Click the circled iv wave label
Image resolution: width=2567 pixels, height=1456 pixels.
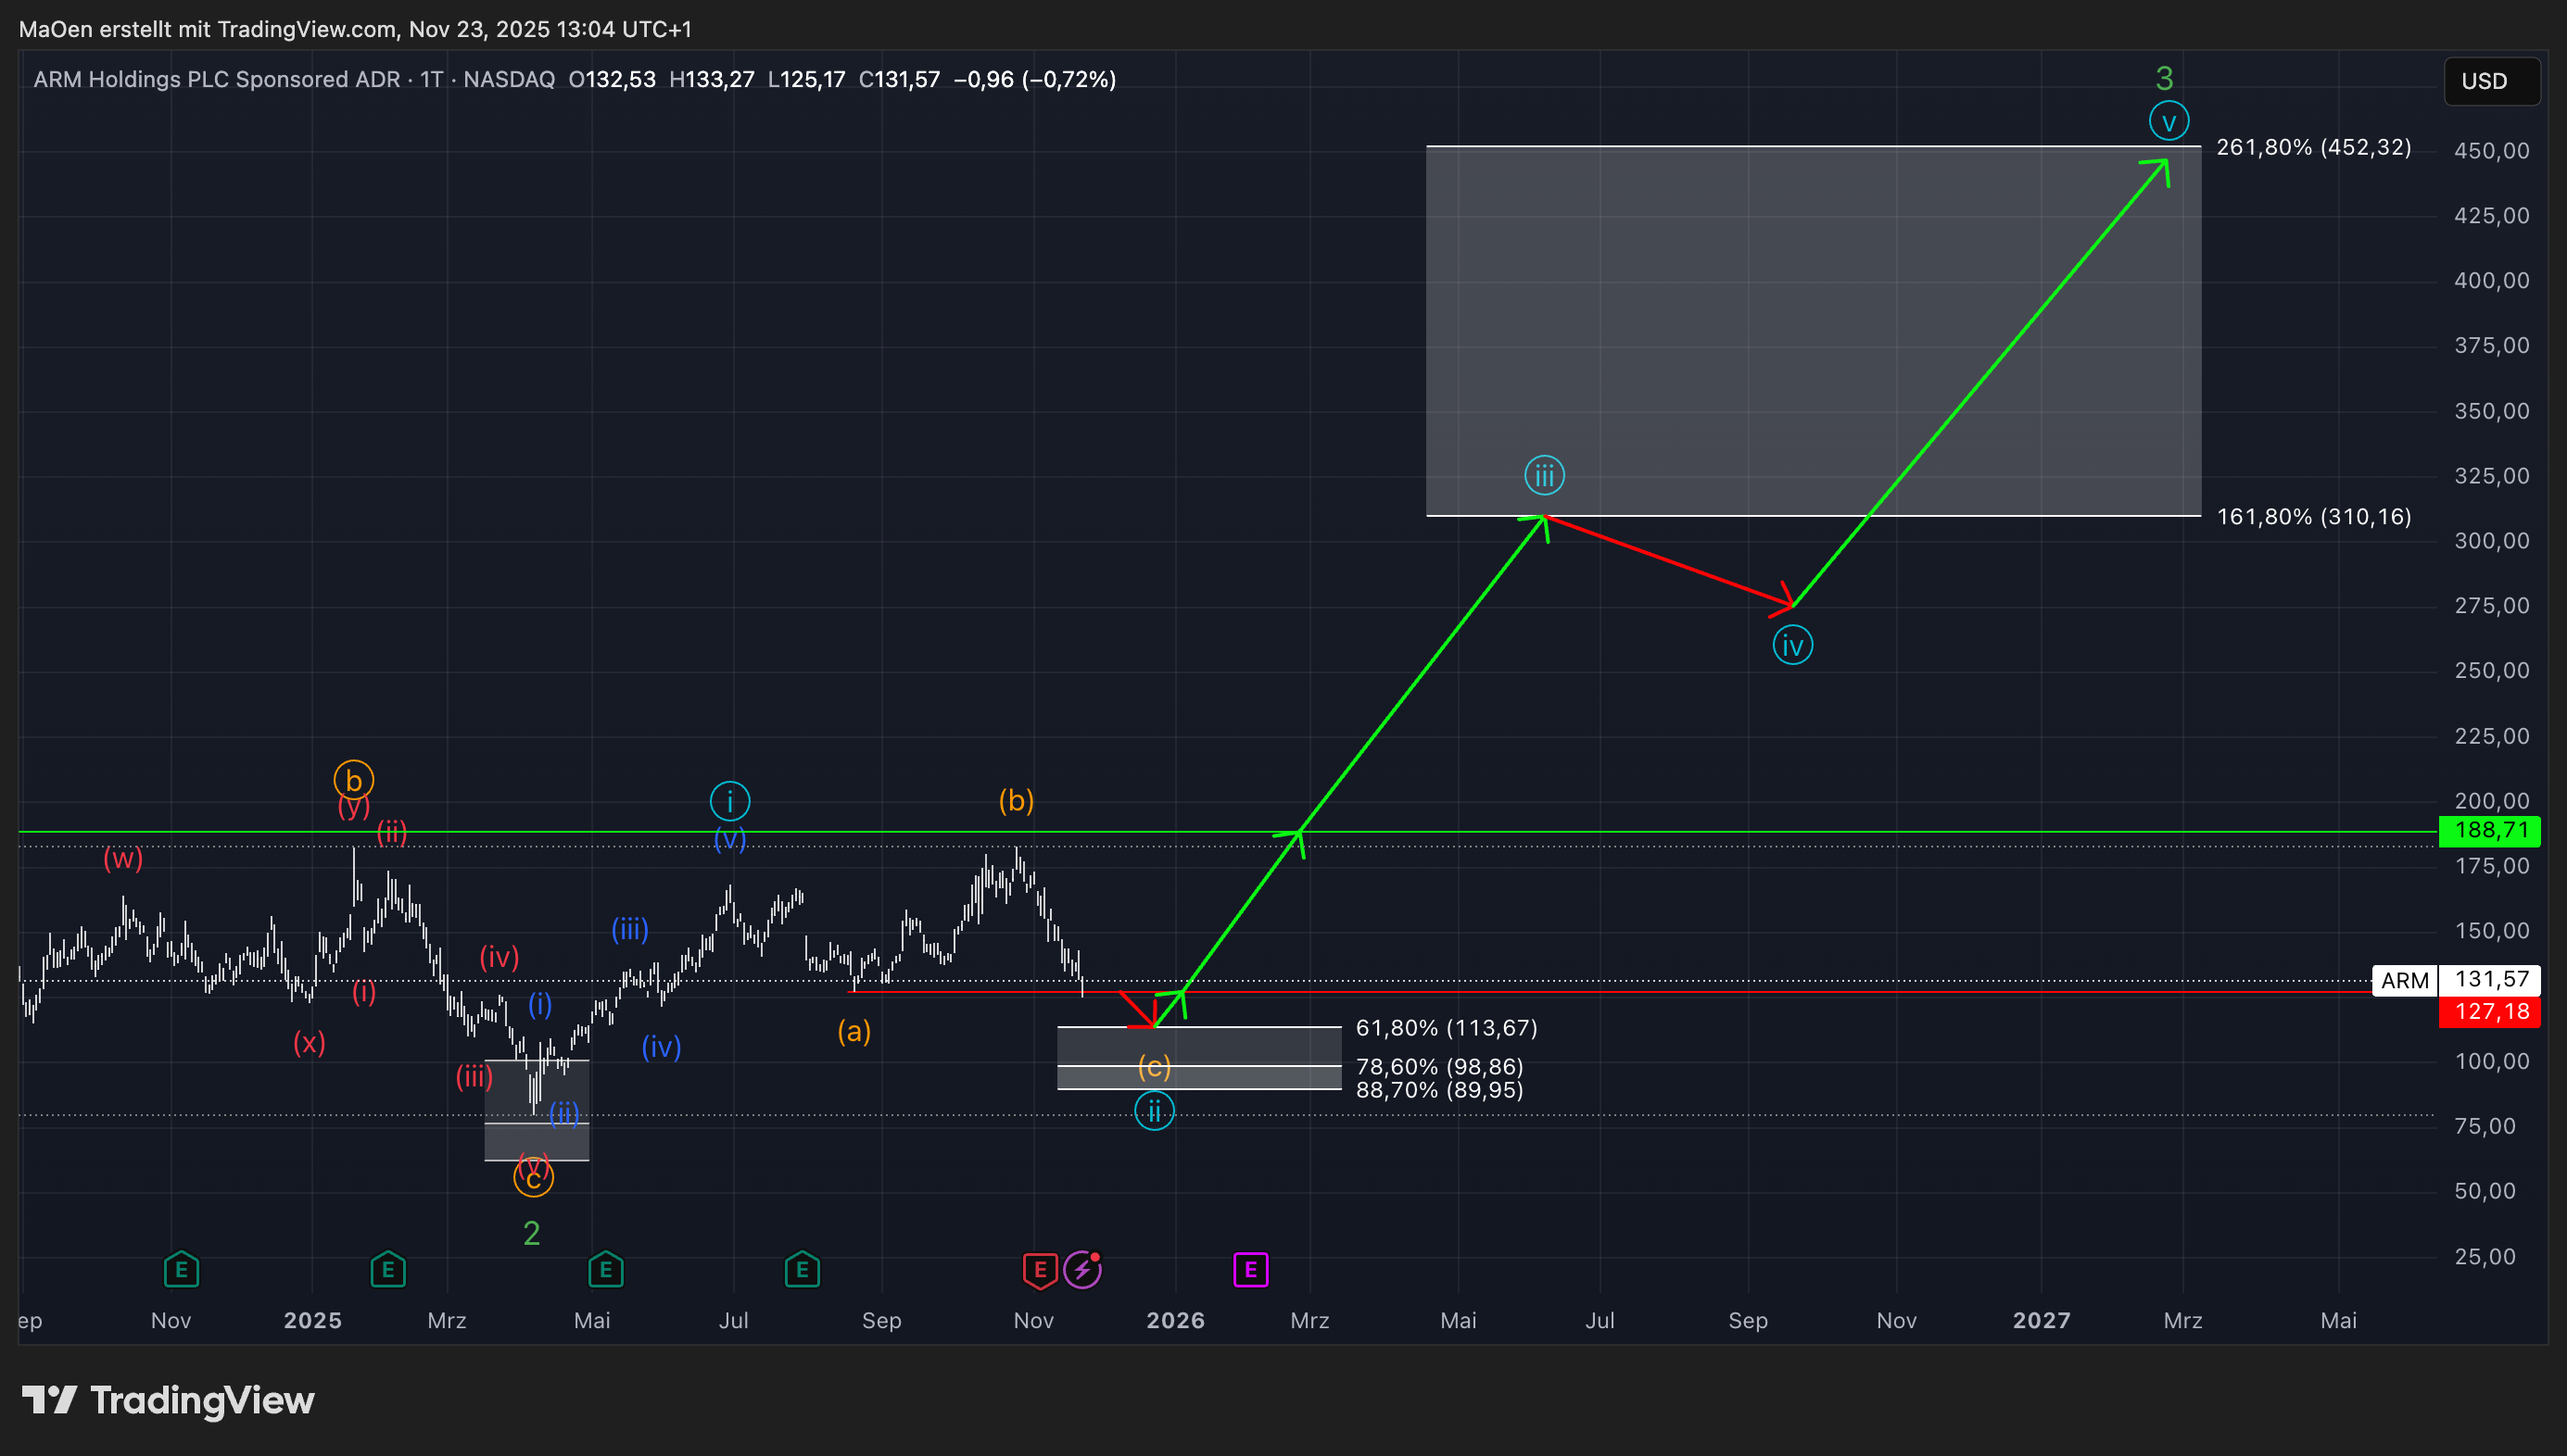pos(1791,646)
